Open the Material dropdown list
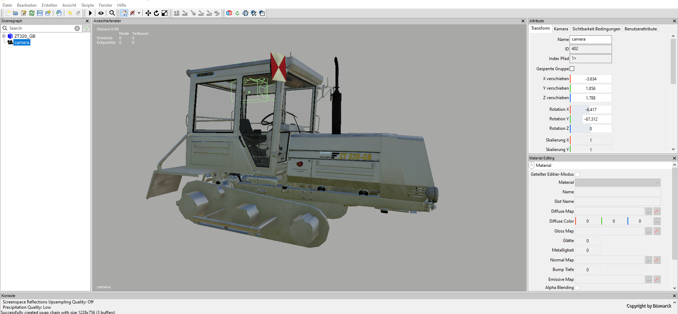This screenshot has height=314, width=678. tap(618, 182)
